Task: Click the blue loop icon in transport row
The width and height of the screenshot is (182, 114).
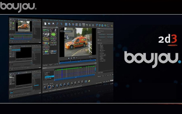Action: tap(86, 81)
